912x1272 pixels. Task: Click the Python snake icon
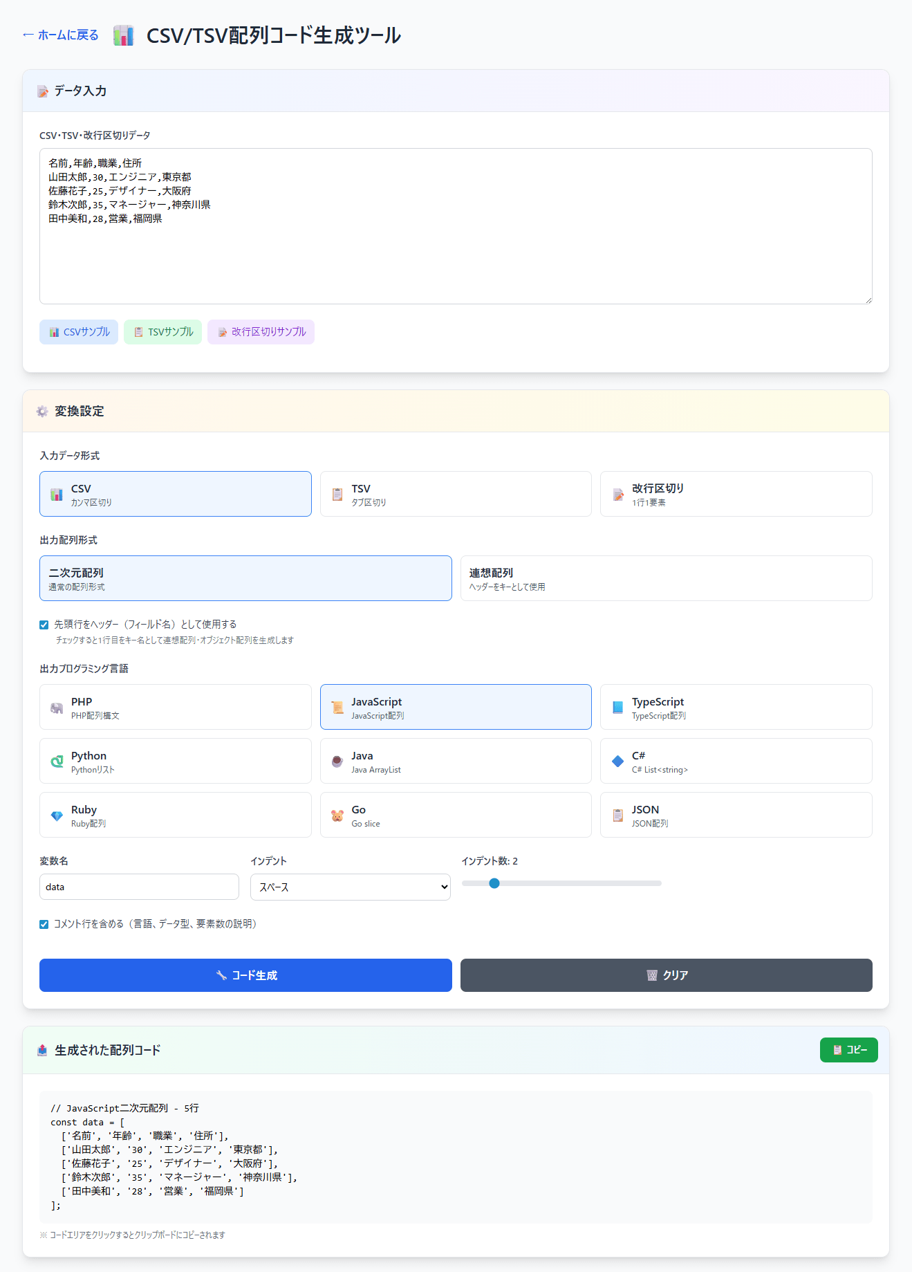pos(57,762)
